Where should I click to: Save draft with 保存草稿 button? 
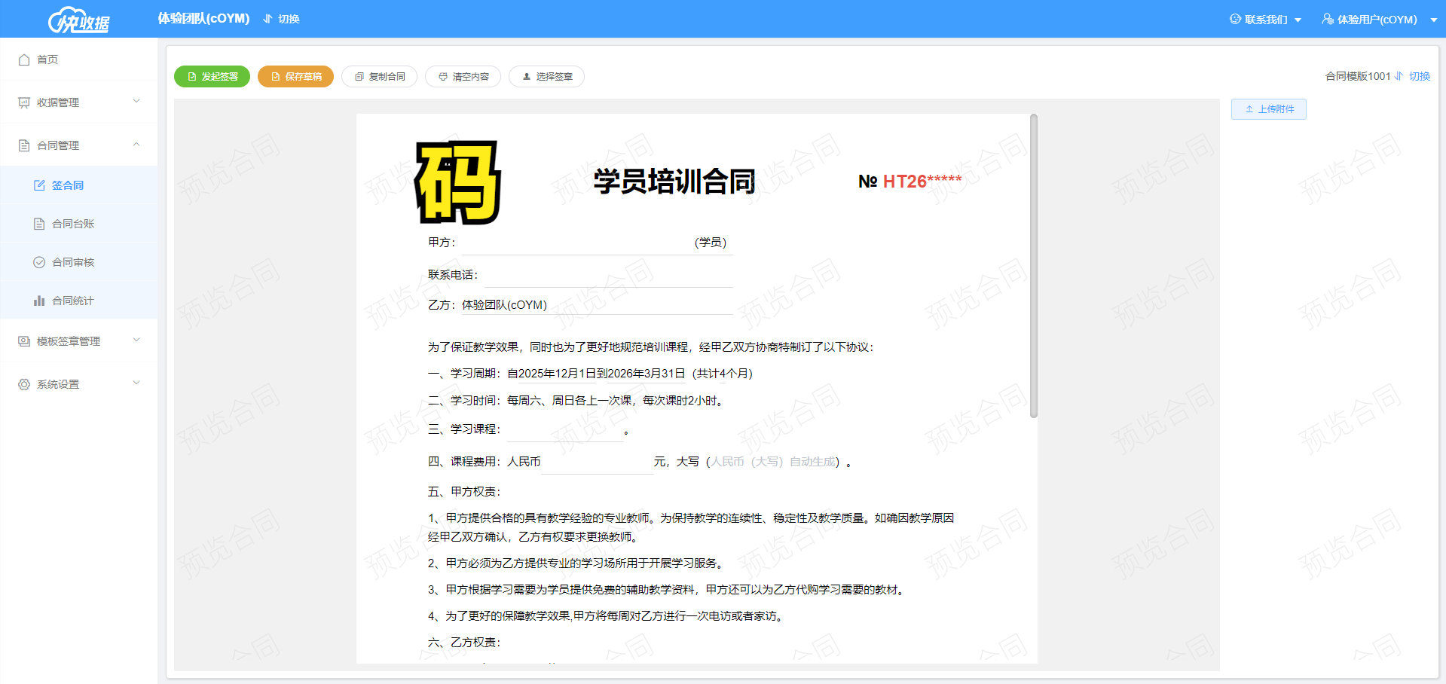pyautogui.click(x=295, y=77)
